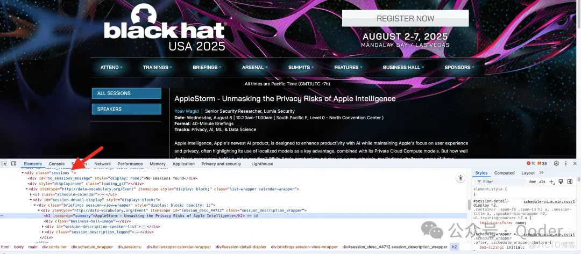
Task: Select the h2 itemprop summary DOM row
Action: click(x=233, y=215)
